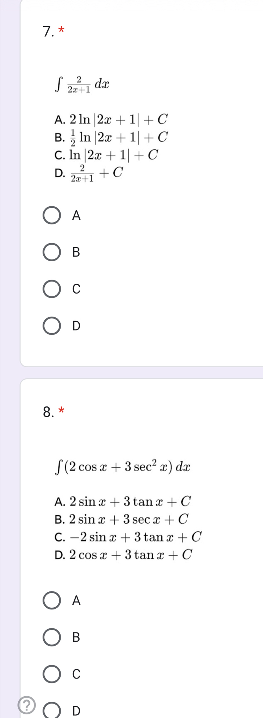Screen dimensions: 263x718
Task: Click answer text "2 ln|2x+1| + C"
Action: (x=119, y=118)
